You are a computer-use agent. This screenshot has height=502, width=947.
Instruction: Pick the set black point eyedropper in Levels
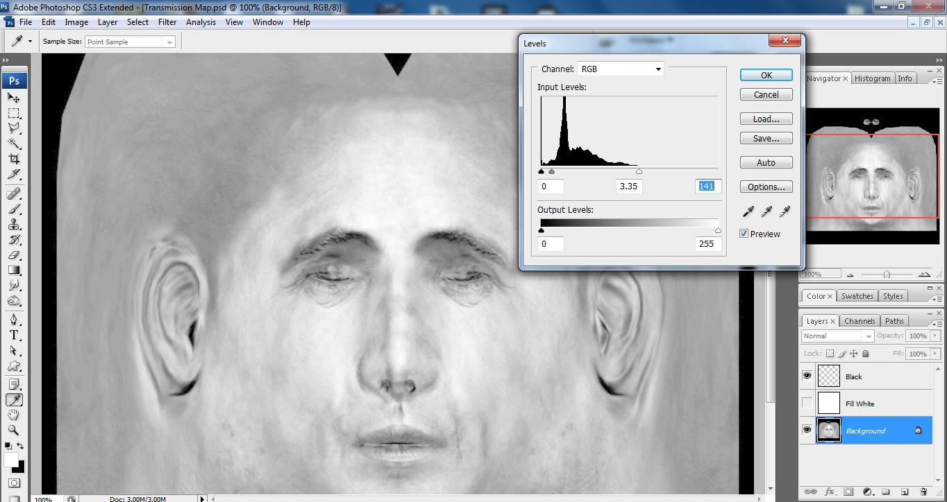749,211
